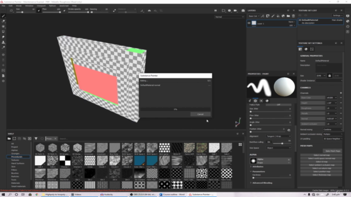The image size is (351, 197).
Task: Select the Eraser tool
Action: [3, 21]
